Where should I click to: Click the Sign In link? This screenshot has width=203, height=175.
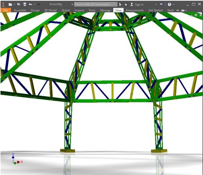tap(139, 5)
